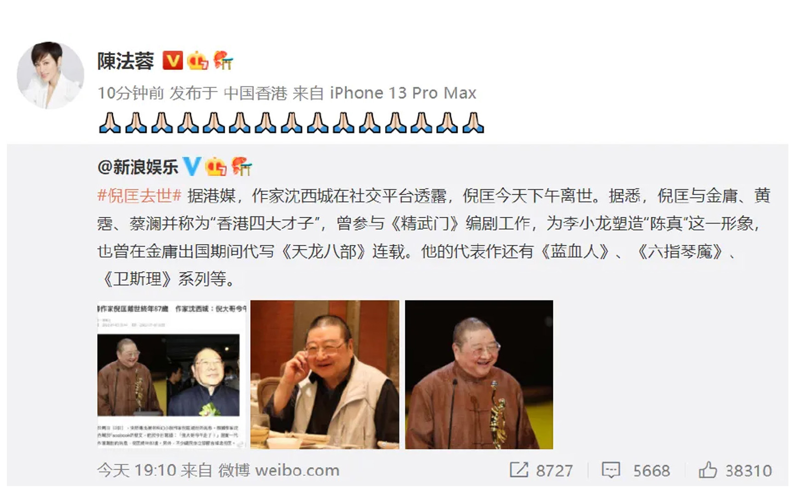Open the thumbnail of man holding trophy
The image size is (793, 487).
[479, 374]
